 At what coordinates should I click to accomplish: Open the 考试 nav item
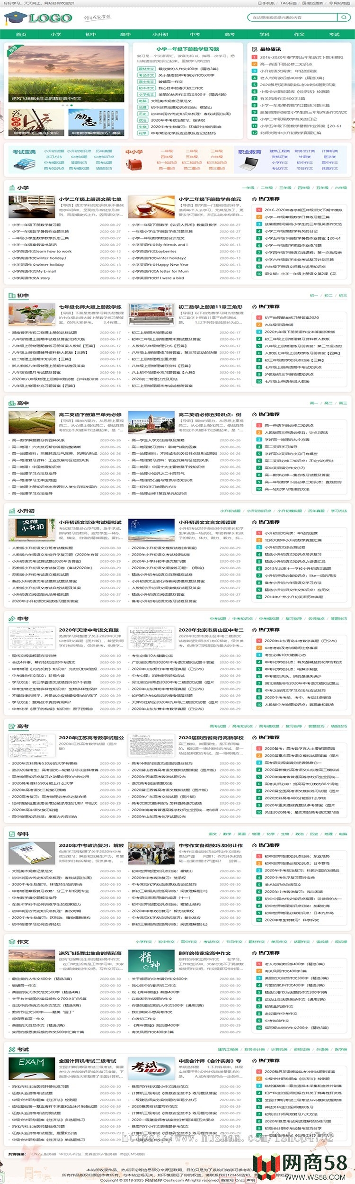[334, 34]
